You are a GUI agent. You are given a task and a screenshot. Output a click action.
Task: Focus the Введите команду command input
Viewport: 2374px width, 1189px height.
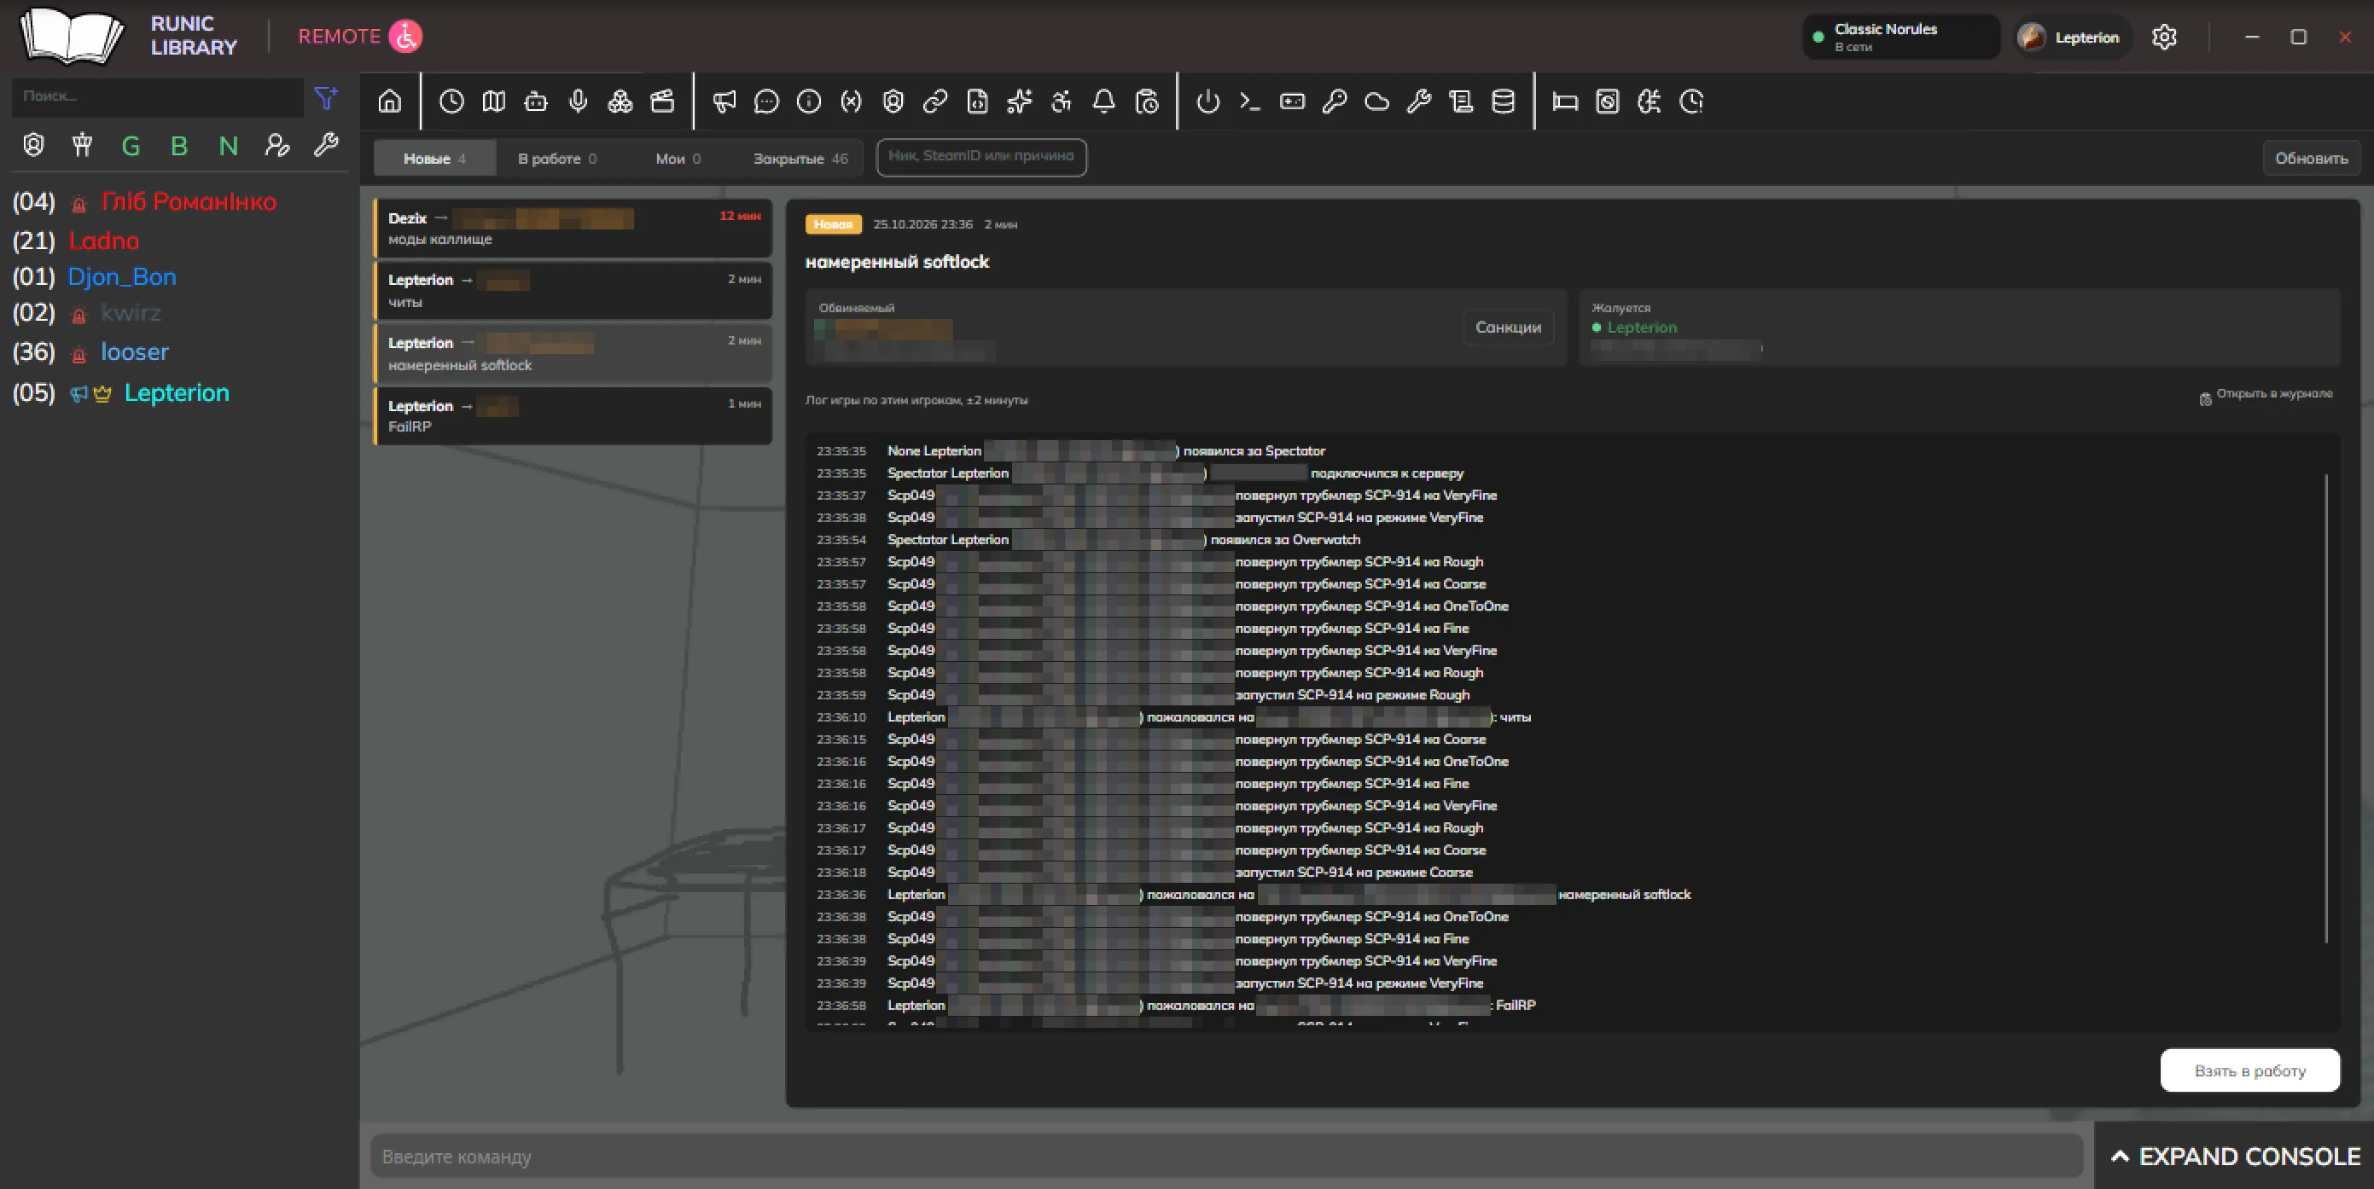pos(1226,1156)
